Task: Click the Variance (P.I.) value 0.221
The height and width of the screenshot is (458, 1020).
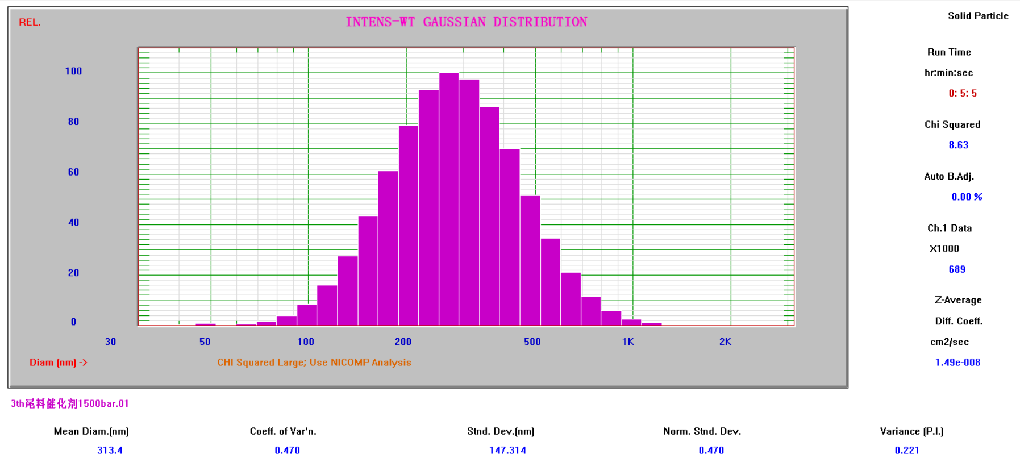Action: (906, 450)
